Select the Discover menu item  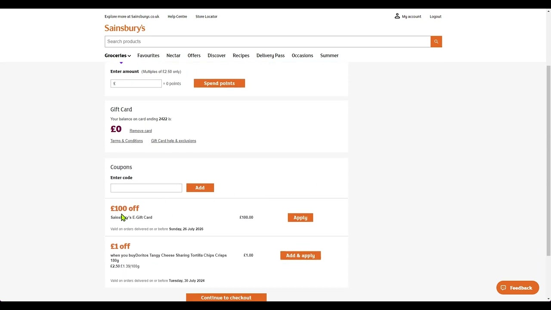tap(217, 56)
